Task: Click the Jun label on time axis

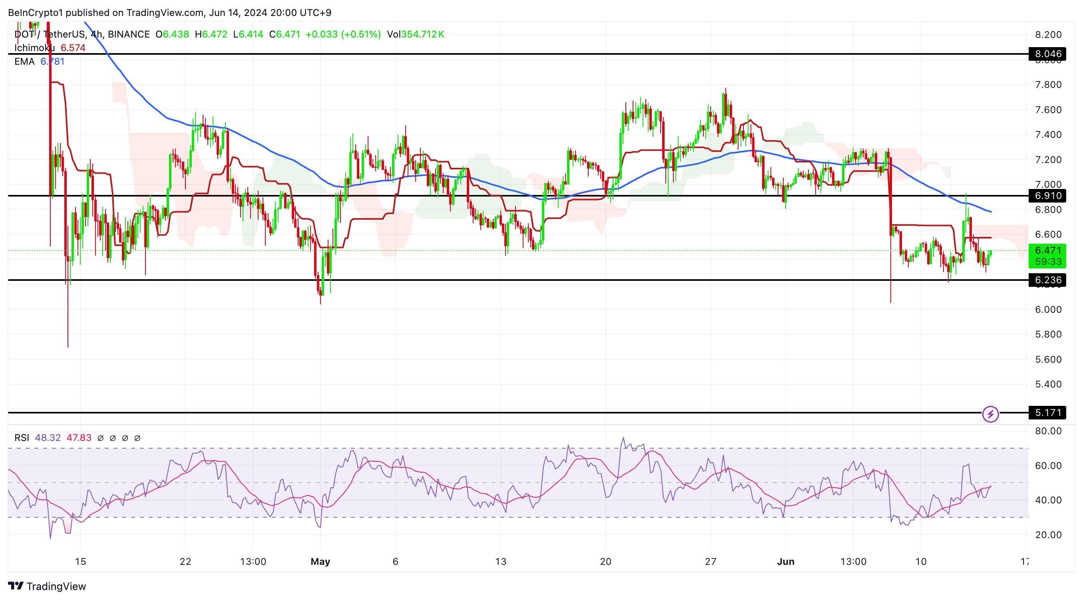Action: click(x=785, y=561)
